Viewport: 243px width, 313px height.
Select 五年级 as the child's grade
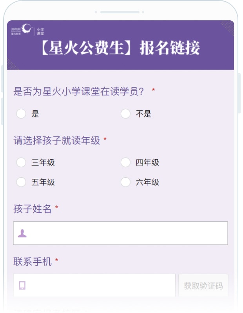[x=21, y=182]
